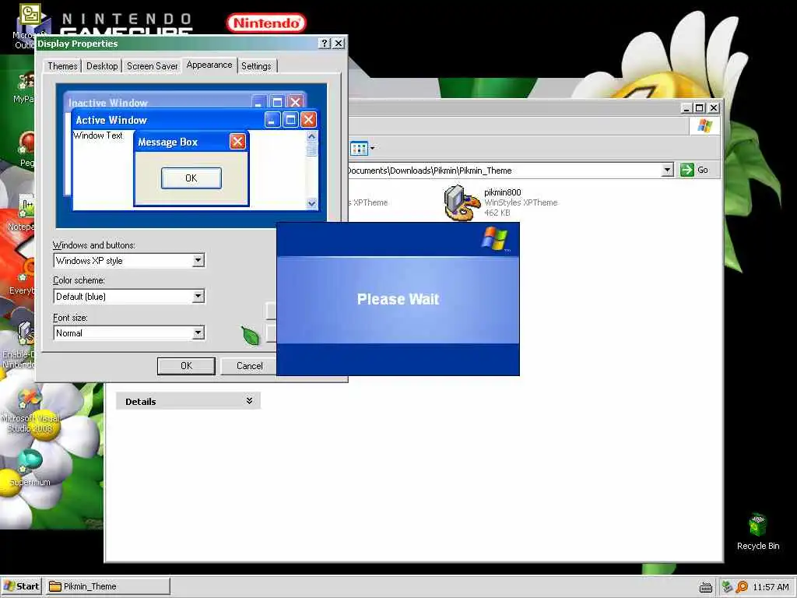Screen dimensions: 797x598
Task: Click the Views toolbar icon in Explorer
Action: 359,149
